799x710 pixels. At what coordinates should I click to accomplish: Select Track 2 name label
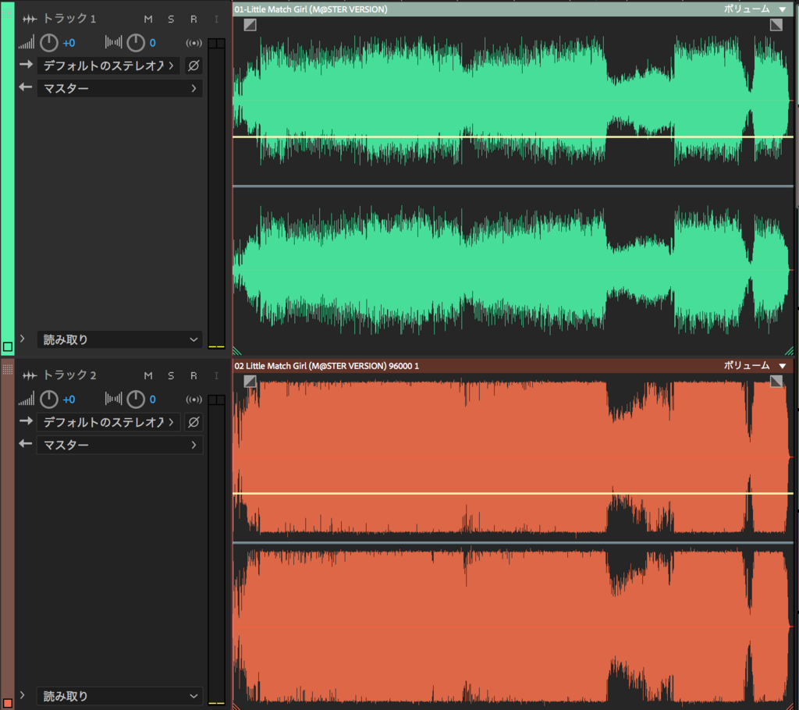click(x=69, y=375)
